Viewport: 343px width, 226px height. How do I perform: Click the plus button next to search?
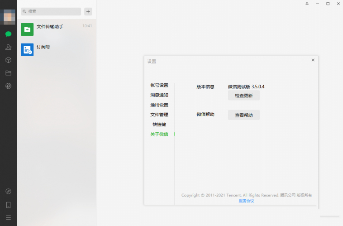pyautogui.click(x=88, y=12)
